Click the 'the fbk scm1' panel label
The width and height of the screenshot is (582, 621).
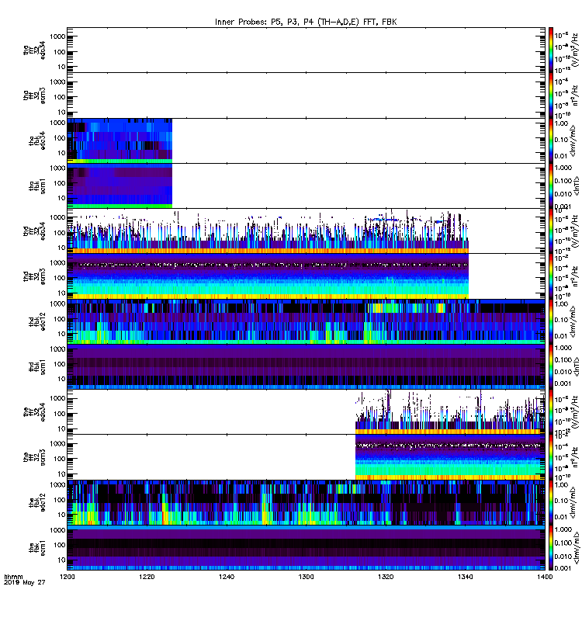point(37,548)
